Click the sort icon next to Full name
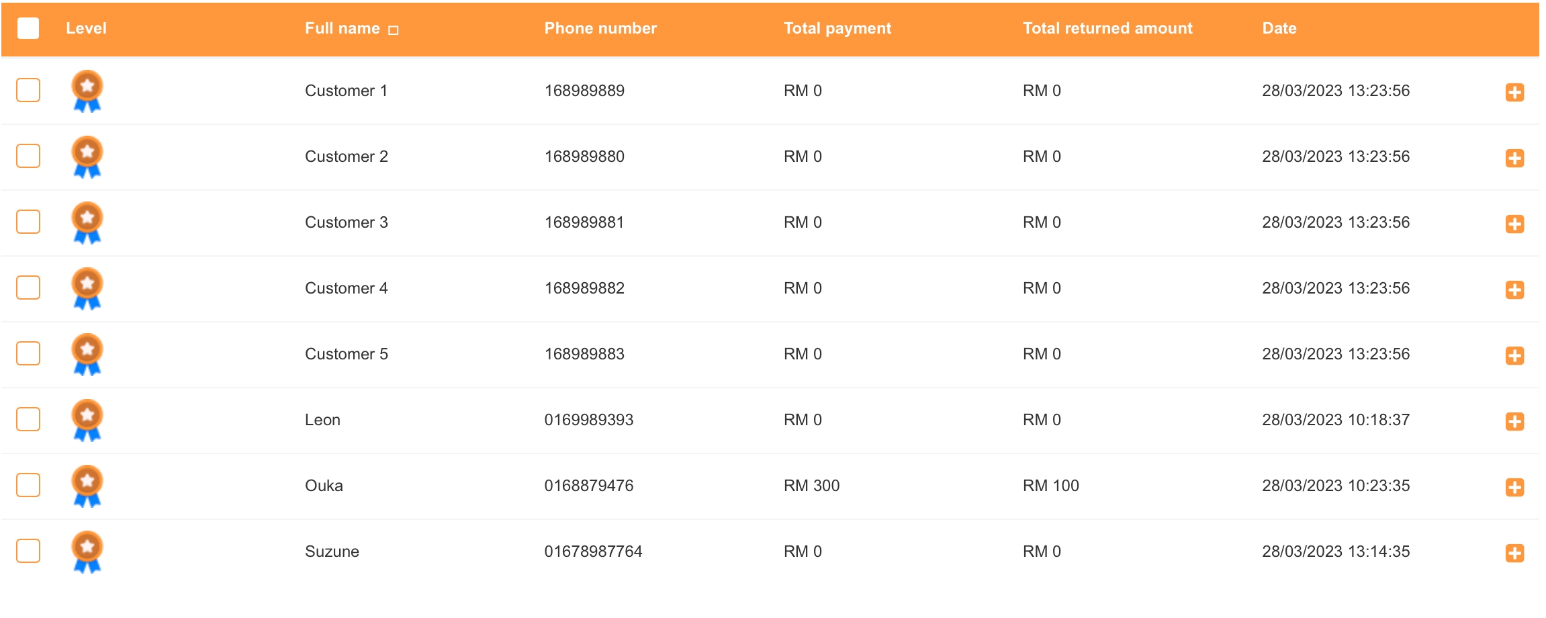The height and width of the screenshot is (618, 1546). [x=394, y=30]
